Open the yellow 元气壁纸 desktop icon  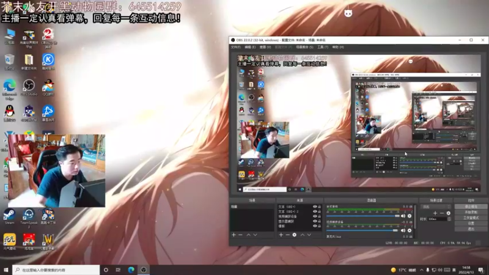click(x=9, y=242)
